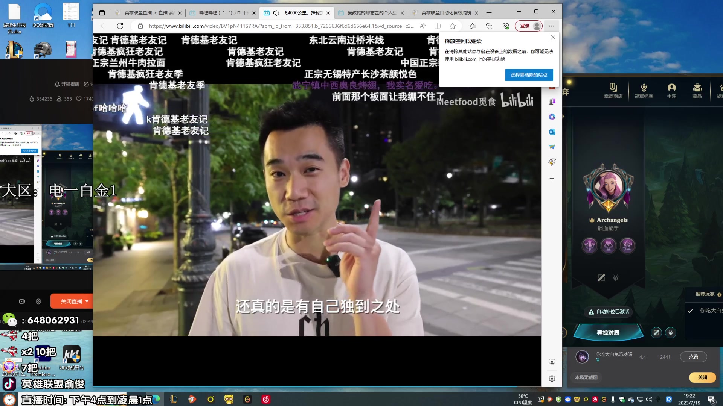Mute the playing tab speaker icon
The image size is (723, 406).
coord(276,13)
